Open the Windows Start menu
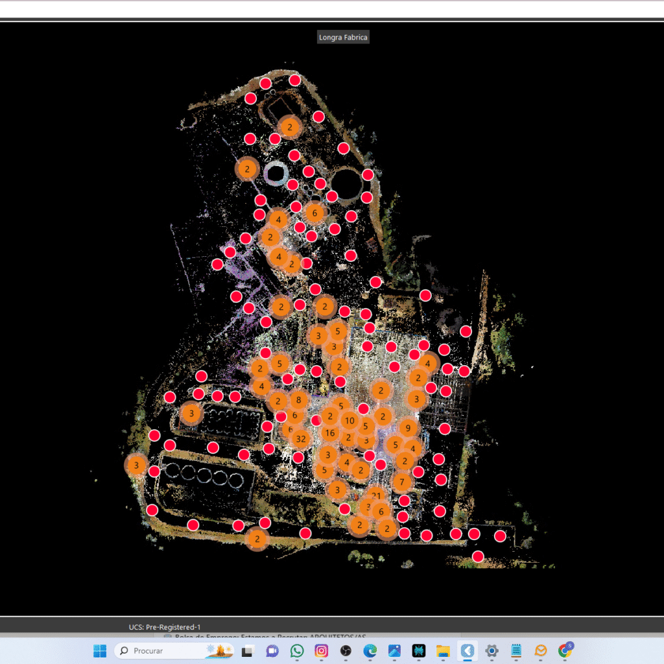This screenshot has height=664, width=664. click(100, 650)
